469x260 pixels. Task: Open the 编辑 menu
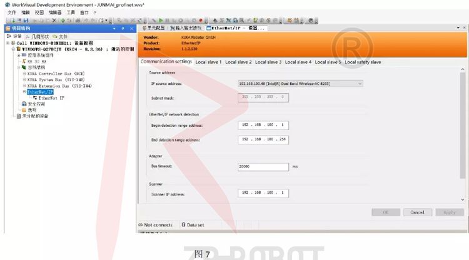[25, 12]
